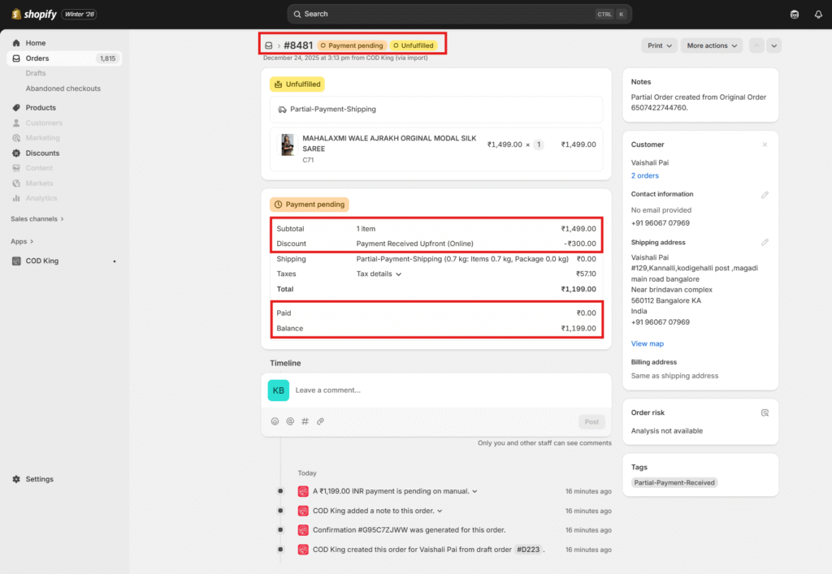The width and height of the screenshot is (832, 574).
Task: Click the saree product thumbnail
Action: [x=288, y=145]
